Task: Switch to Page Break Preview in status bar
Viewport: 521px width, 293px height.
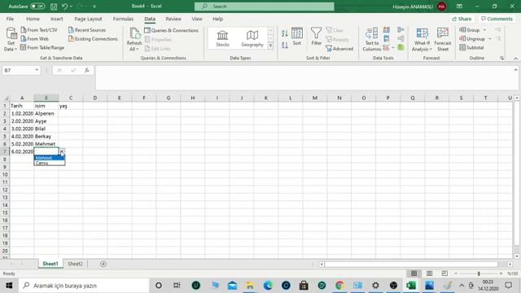Action: pos(444,273)
